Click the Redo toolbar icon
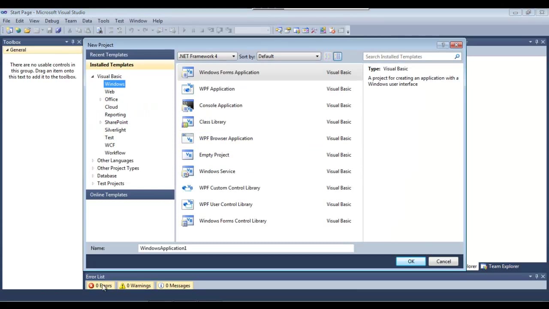Viewport: 549px width, 309px height. point(145,30)
